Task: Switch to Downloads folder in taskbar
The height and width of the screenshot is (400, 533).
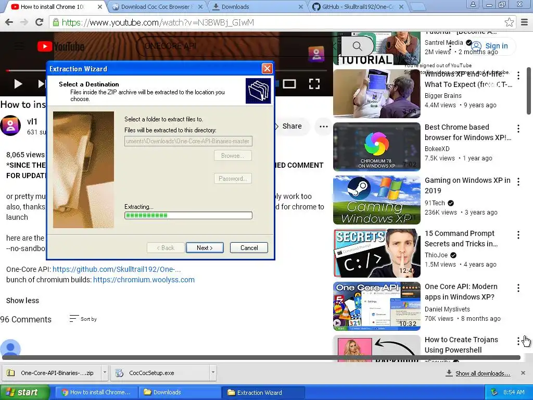Action: click(x=179, y=392)
